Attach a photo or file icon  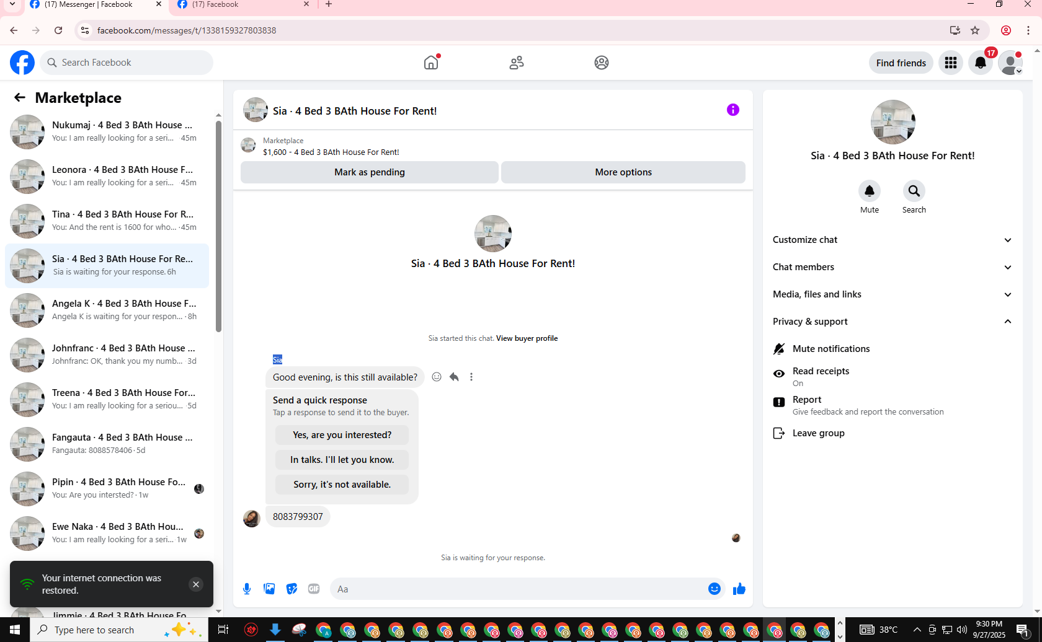click(x=269, y=589)
